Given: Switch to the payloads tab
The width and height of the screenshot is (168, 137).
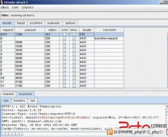Looking at the screenshot, I should 53,23.
